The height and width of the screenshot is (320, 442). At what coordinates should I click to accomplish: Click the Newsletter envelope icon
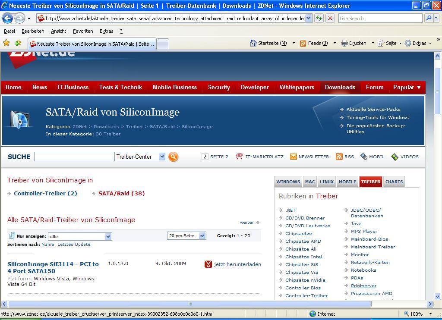coord(294,157)
